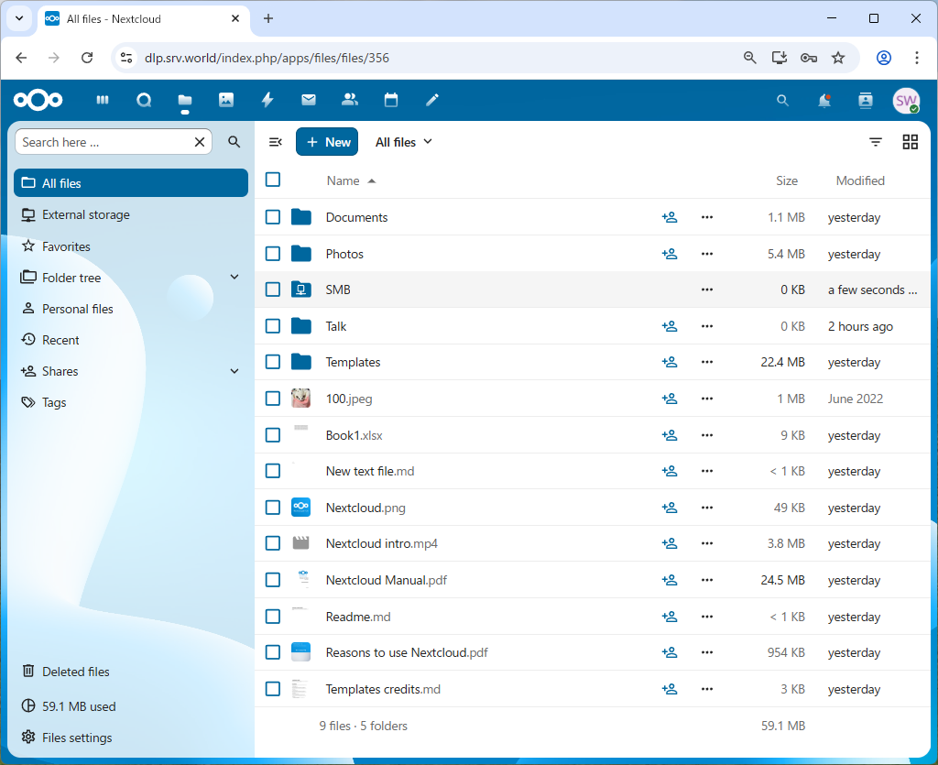This screenshot has width=938, height=765.
Task: Click the sidebar search magnifier button
Action: (234, 142)
